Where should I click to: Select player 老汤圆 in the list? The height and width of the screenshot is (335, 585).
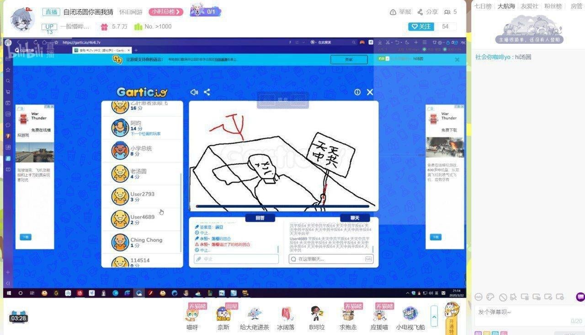[x=142, y=173]
